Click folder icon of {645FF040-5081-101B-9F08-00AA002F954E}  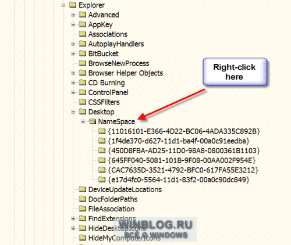(102, 160)
